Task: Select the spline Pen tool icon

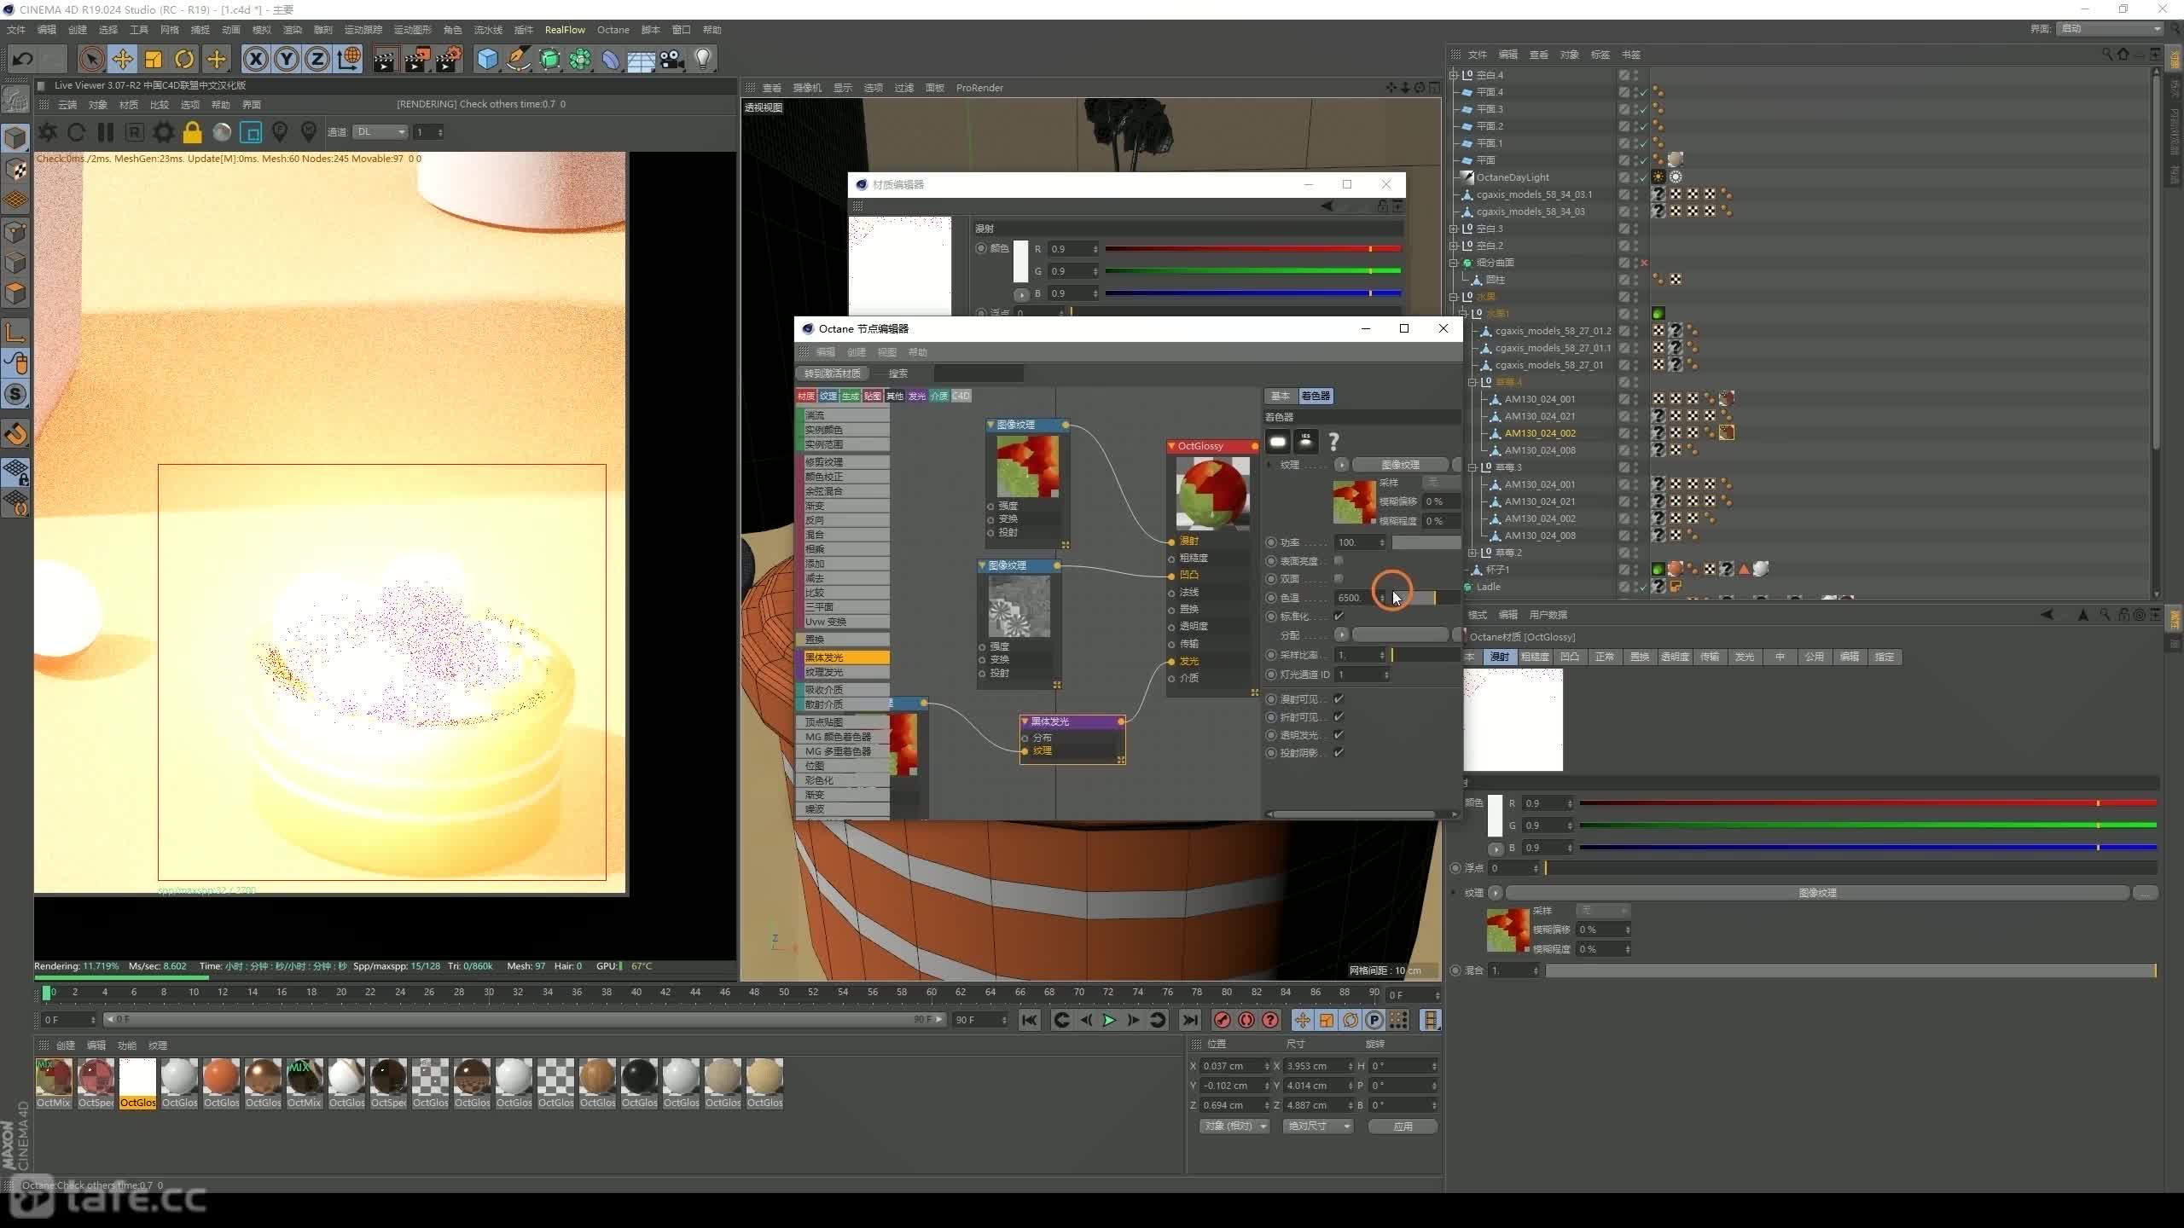Action: [x=518, y=59]
